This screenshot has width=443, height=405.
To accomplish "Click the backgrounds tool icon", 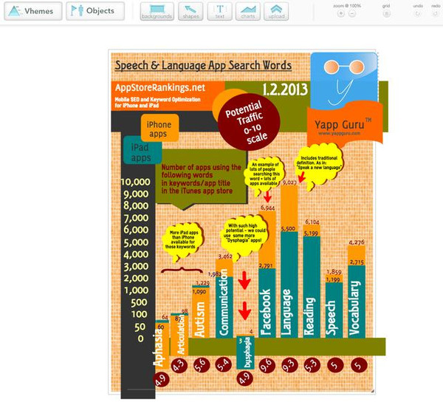I will coord(157,11).
